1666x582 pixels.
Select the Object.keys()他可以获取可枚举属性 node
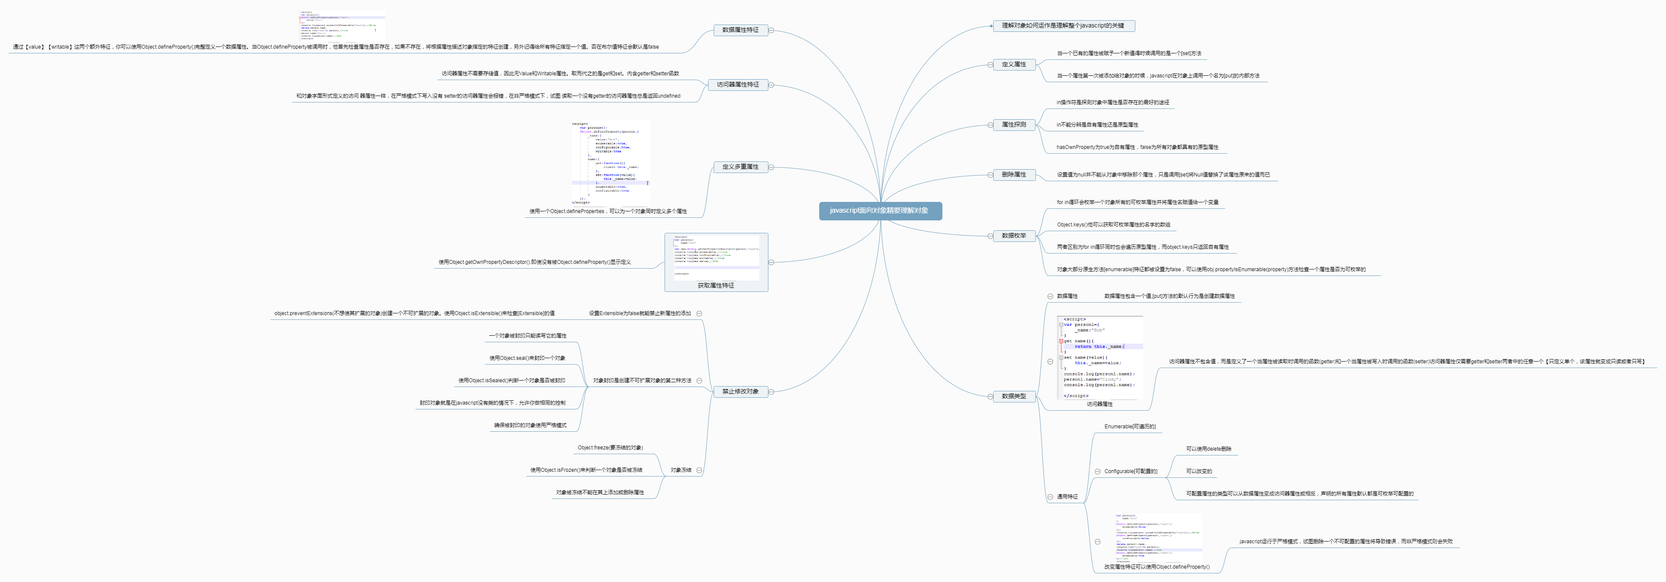point(1113,225)
